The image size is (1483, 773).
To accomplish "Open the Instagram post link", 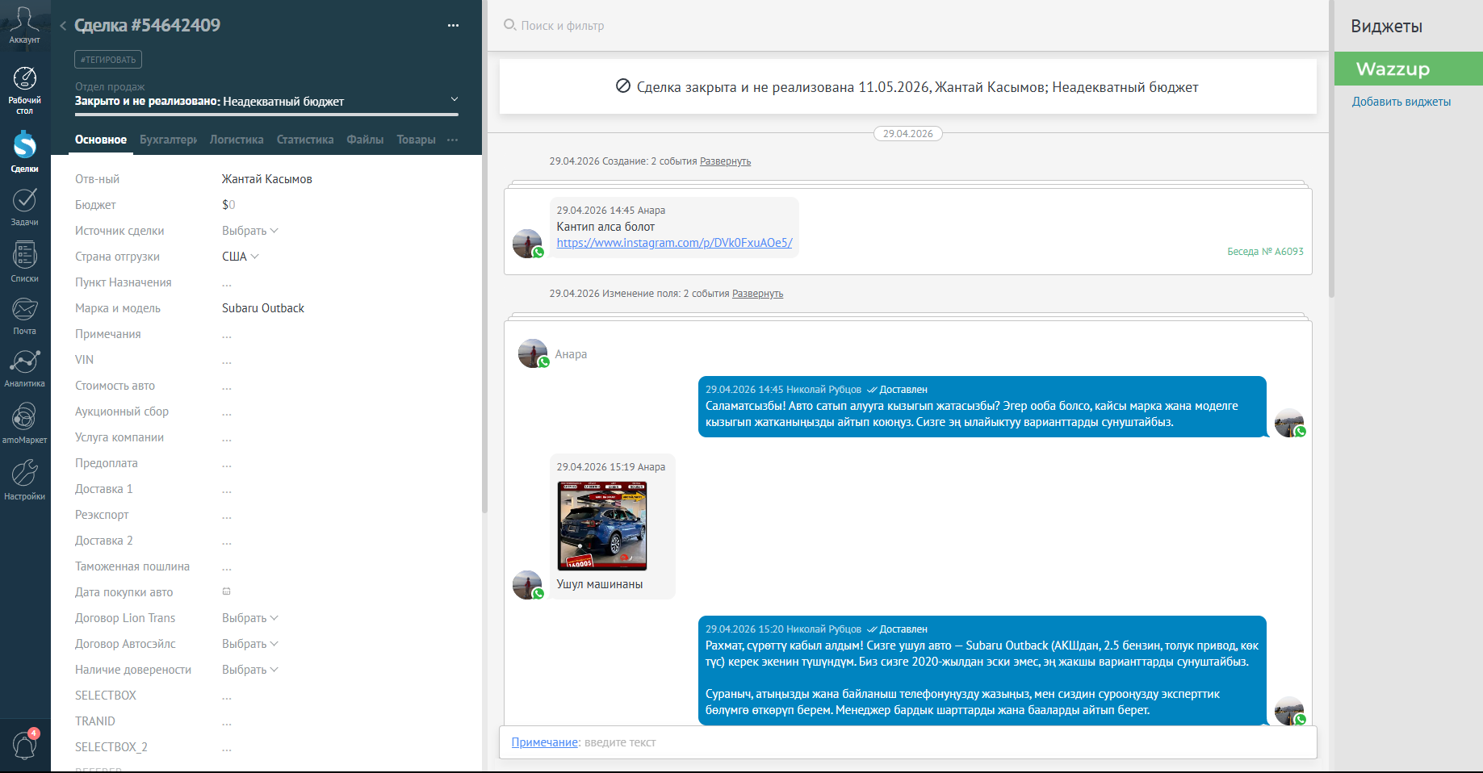I will point(674,243).
